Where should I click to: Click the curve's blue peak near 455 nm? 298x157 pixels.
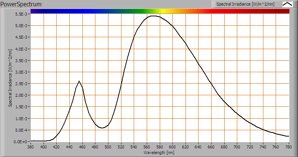(79, 81)
